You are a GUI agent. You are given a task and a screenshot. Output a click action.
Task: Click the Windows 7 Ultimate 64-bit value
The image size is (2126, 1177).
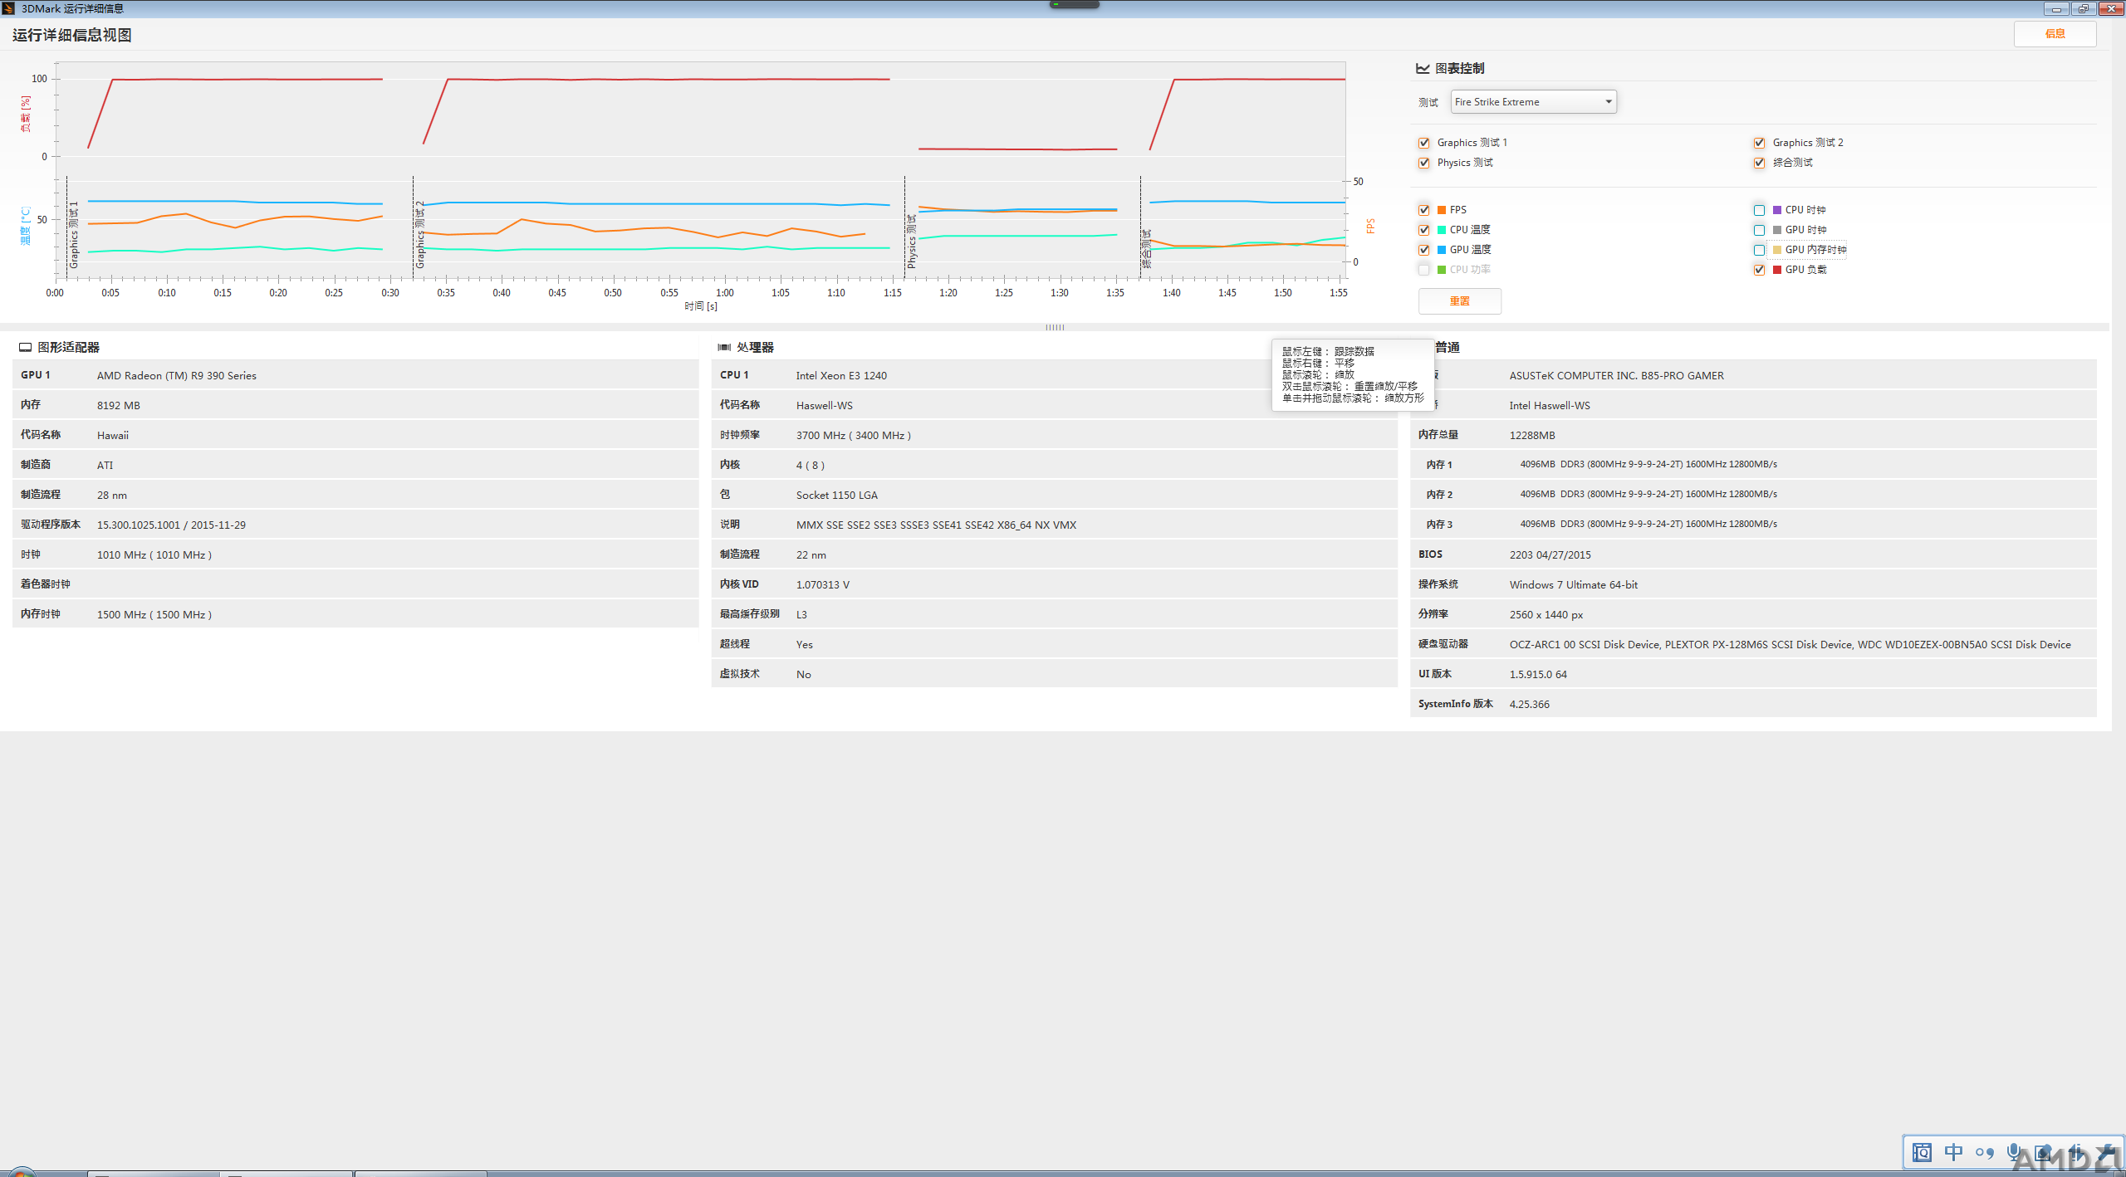1574,585
